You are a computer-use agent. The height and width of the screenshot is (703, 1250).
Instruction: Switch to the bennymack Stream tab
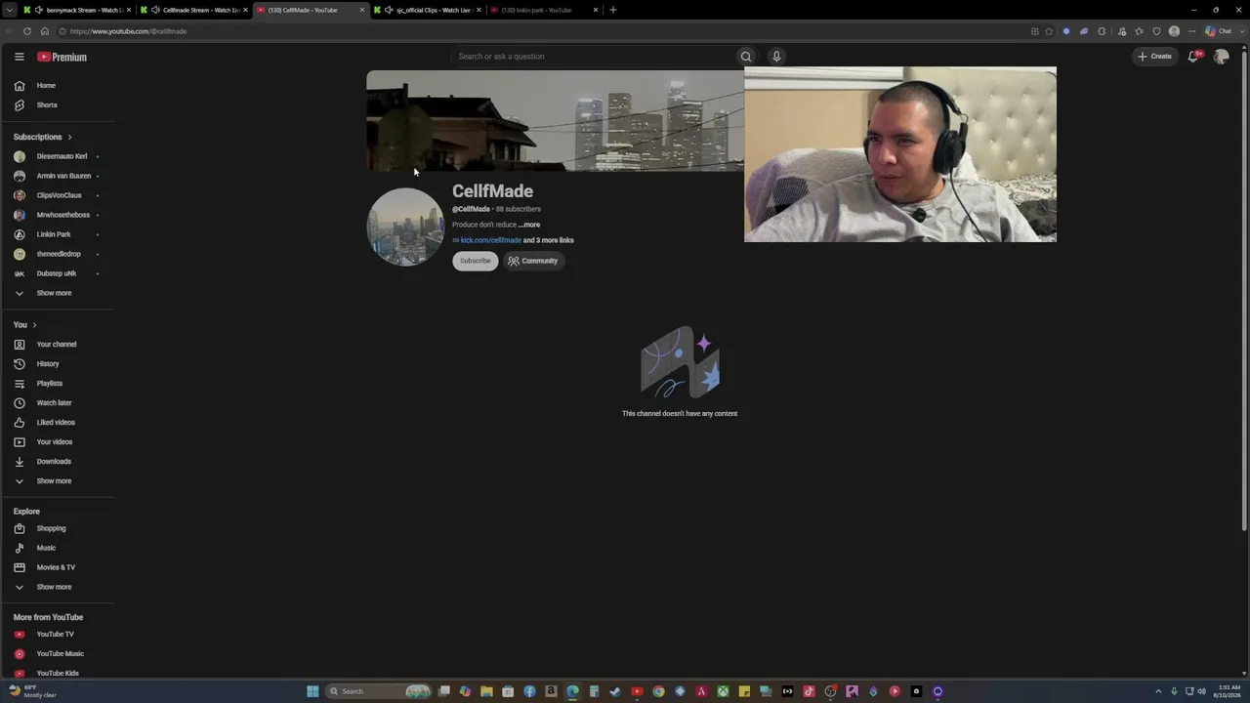coord(77,10)
